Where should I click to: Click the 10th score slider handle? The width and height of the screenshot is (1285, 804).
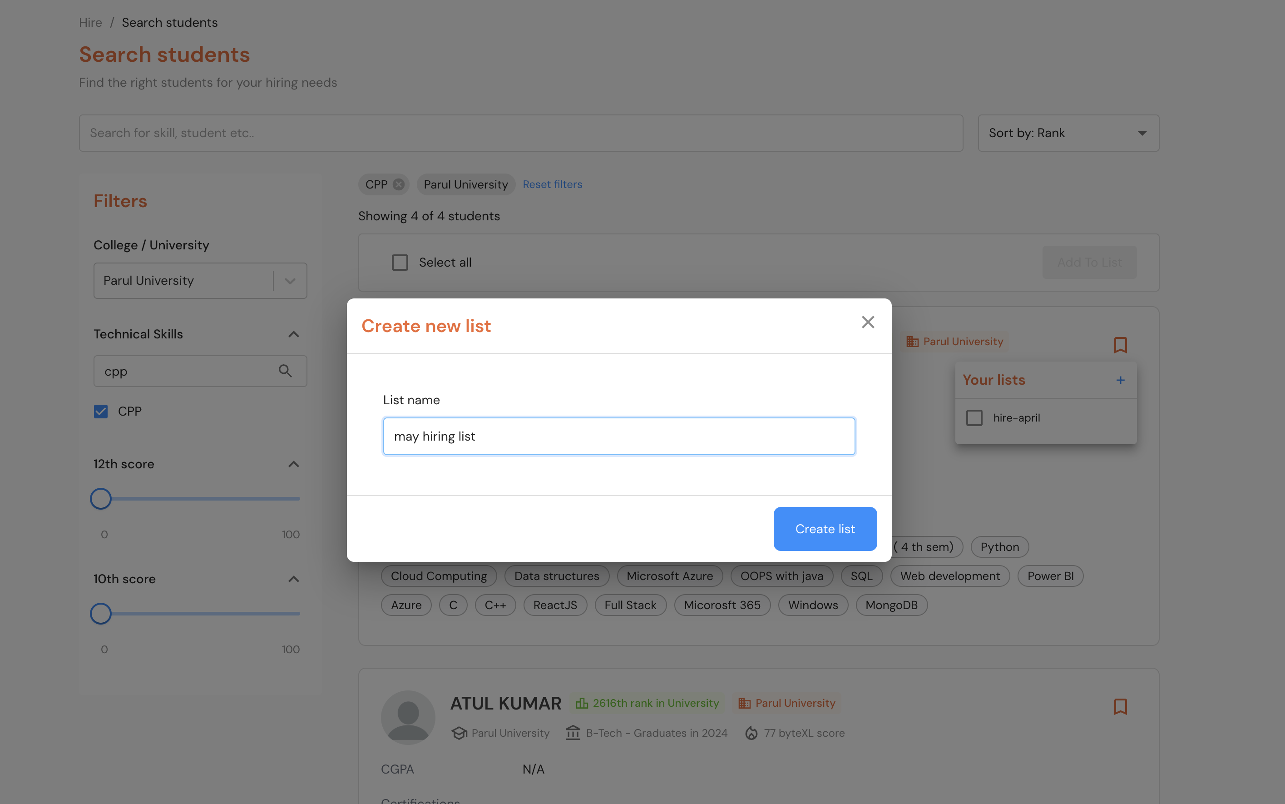coord(100,614)
